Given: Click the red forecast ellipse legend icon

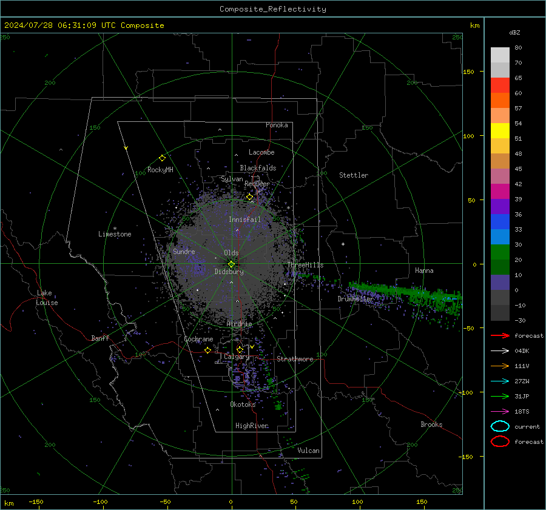Looking at the screenshot, I should click(x=500, y=441).
